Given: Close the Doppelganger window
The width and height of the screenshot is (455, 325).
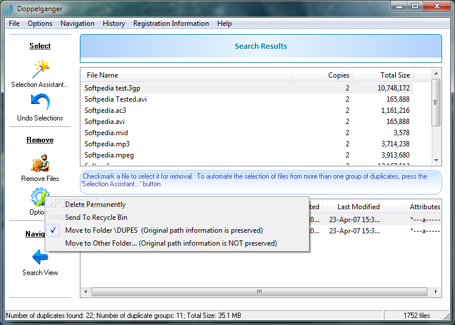Looking at the screenshot, I should click(x=437, y=6).
